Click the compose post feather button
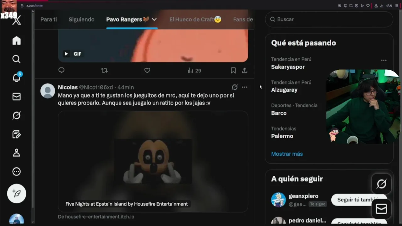 tap(17, 193)
